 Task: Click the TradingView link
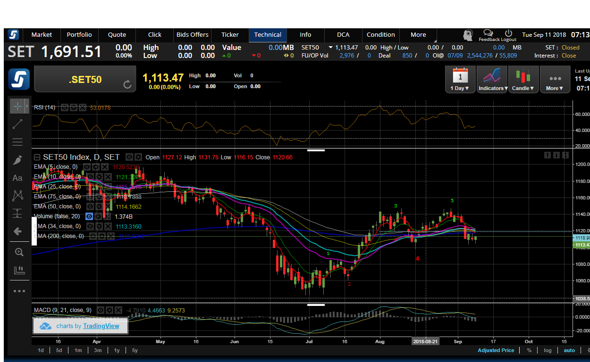pos(101,326)
